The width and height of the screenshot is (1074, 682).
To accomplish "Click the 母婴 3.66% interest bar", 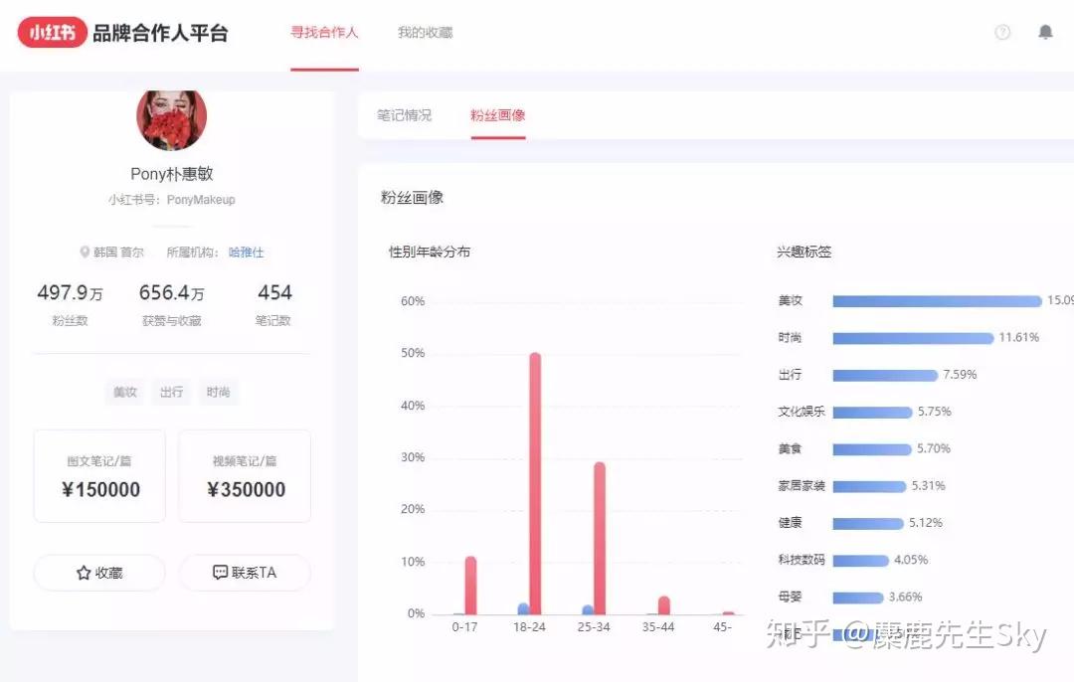I will pos(857,597).
